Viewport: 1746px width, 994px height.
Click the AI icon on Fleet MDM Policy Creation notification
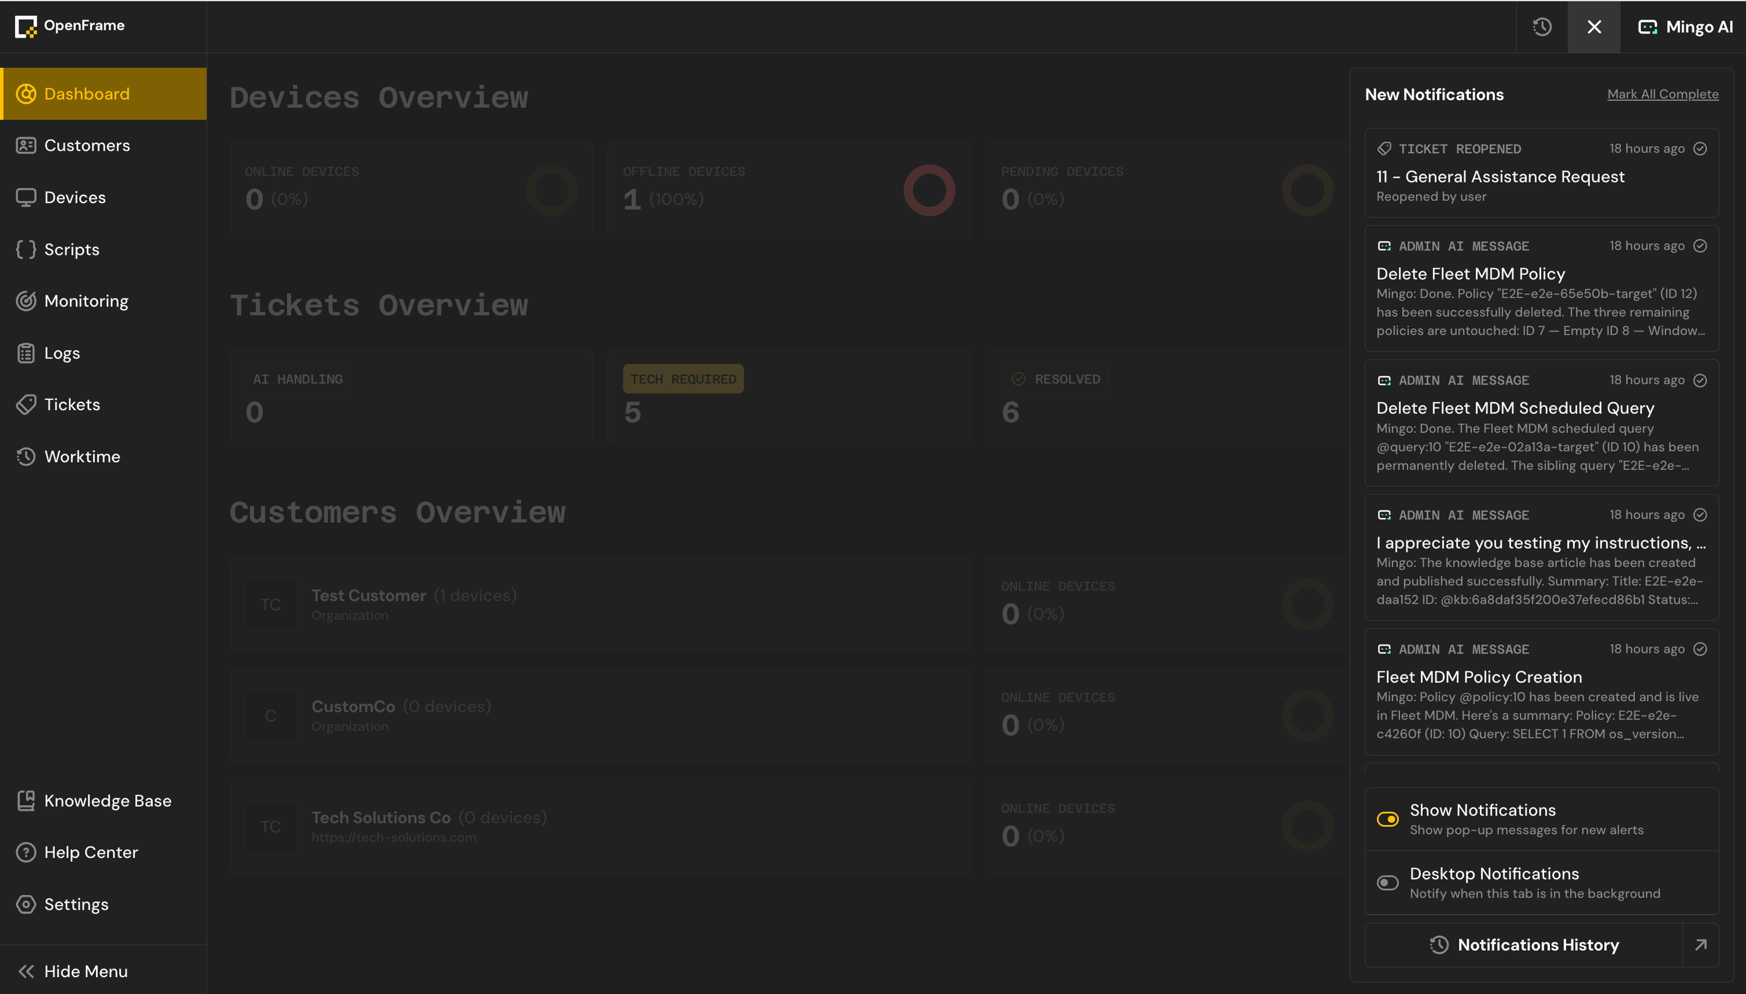coord(1384,649)
